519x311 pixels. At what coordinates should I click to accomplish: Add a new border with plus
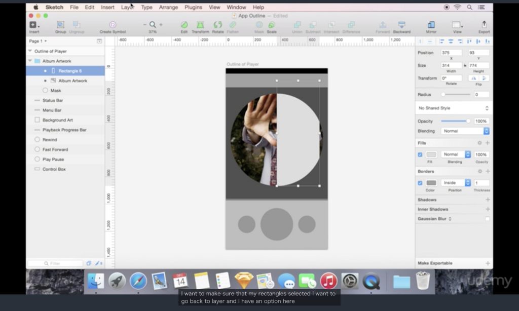pos(488,171)
